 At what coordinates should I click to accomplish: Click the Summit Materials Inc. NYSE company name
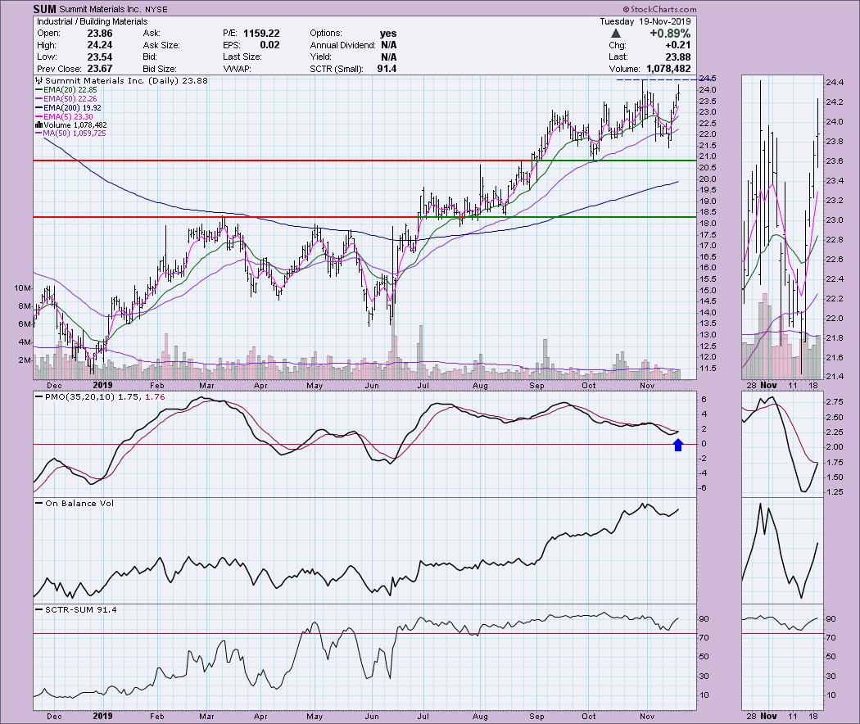114,9
